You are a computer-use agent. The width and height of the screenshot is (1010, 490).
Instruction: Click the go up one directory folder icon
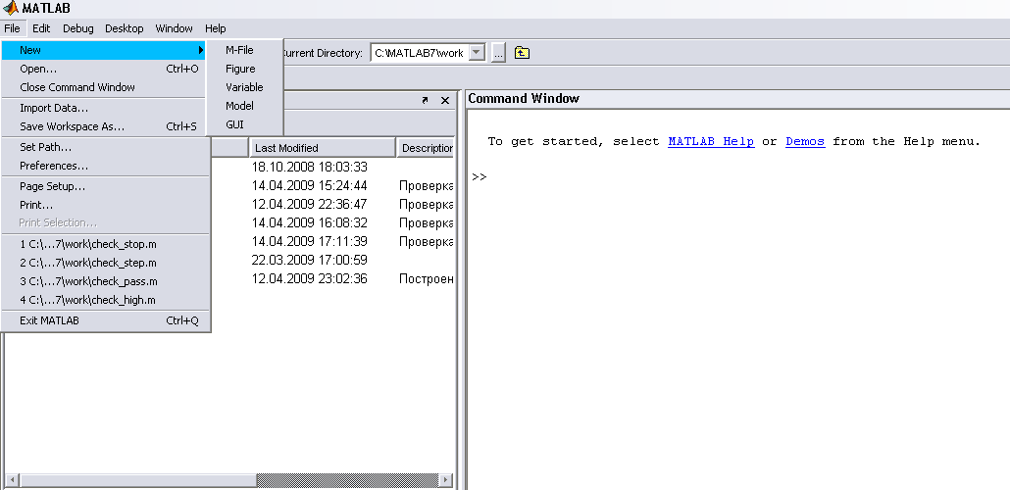pyautogui.click(x=522, y=53)
